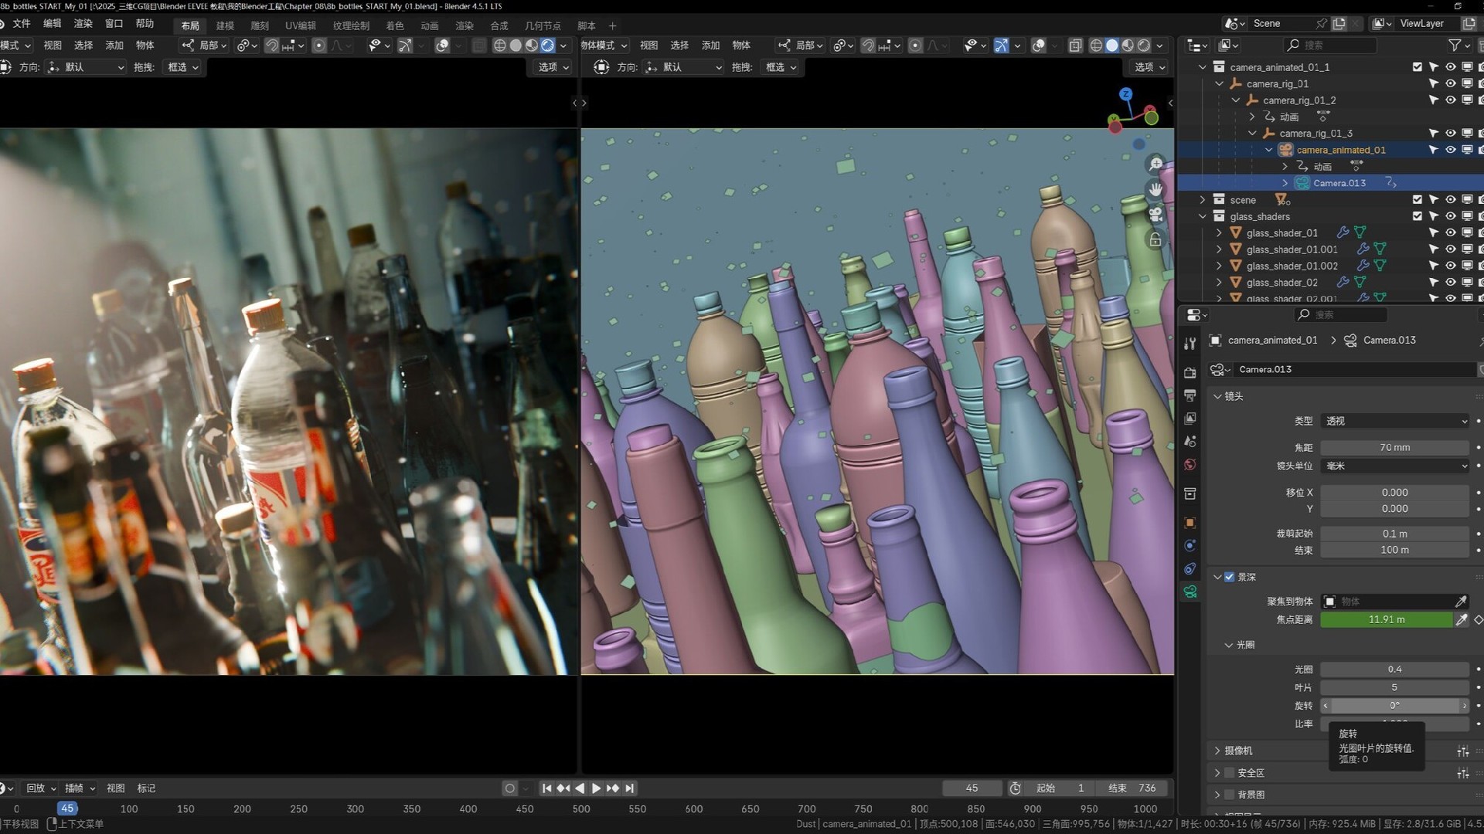Hide camera_rig_01 with its eye icon
Viewport: 1484px width, 834px height.
click(1451, 83)
